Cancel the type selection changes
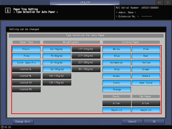The image size is (172, 129). point(132,122)
